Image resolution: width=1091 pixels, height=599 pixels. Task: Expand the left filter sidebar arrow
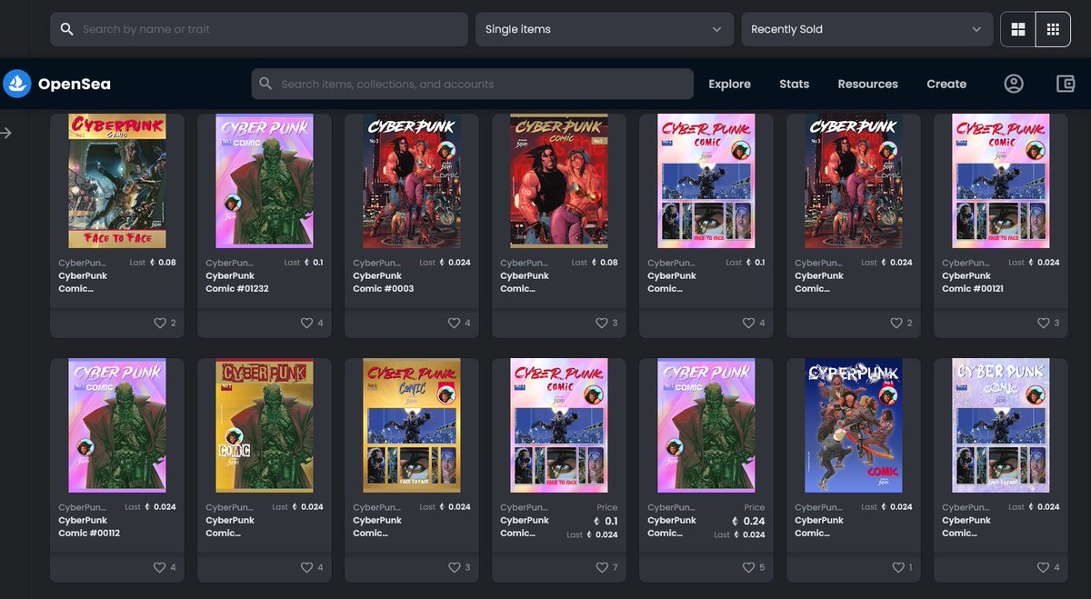[x=6, y=133]
